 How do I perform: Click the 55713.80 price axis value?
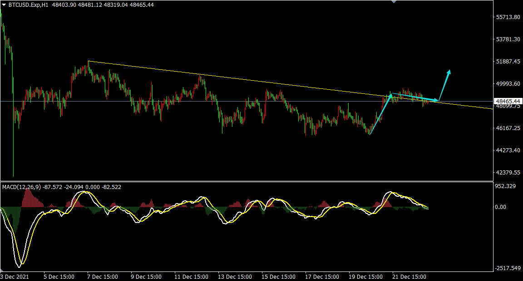pos(508,17)
